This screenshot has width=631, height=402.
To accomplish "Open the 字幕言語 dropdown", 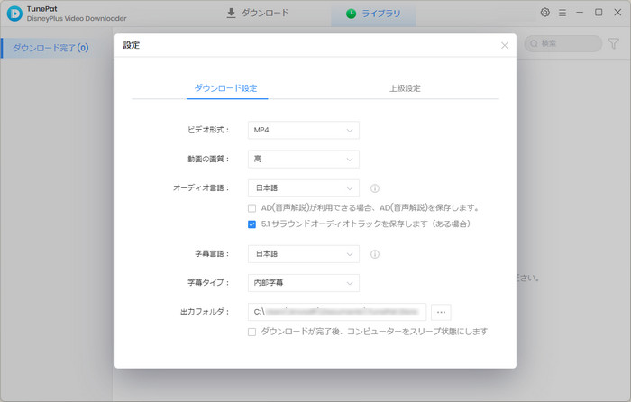I will [x=304, y=254].
